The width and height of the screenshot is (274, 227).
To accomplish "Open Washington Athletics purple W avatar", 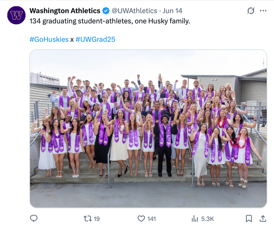I will point(16,15).
